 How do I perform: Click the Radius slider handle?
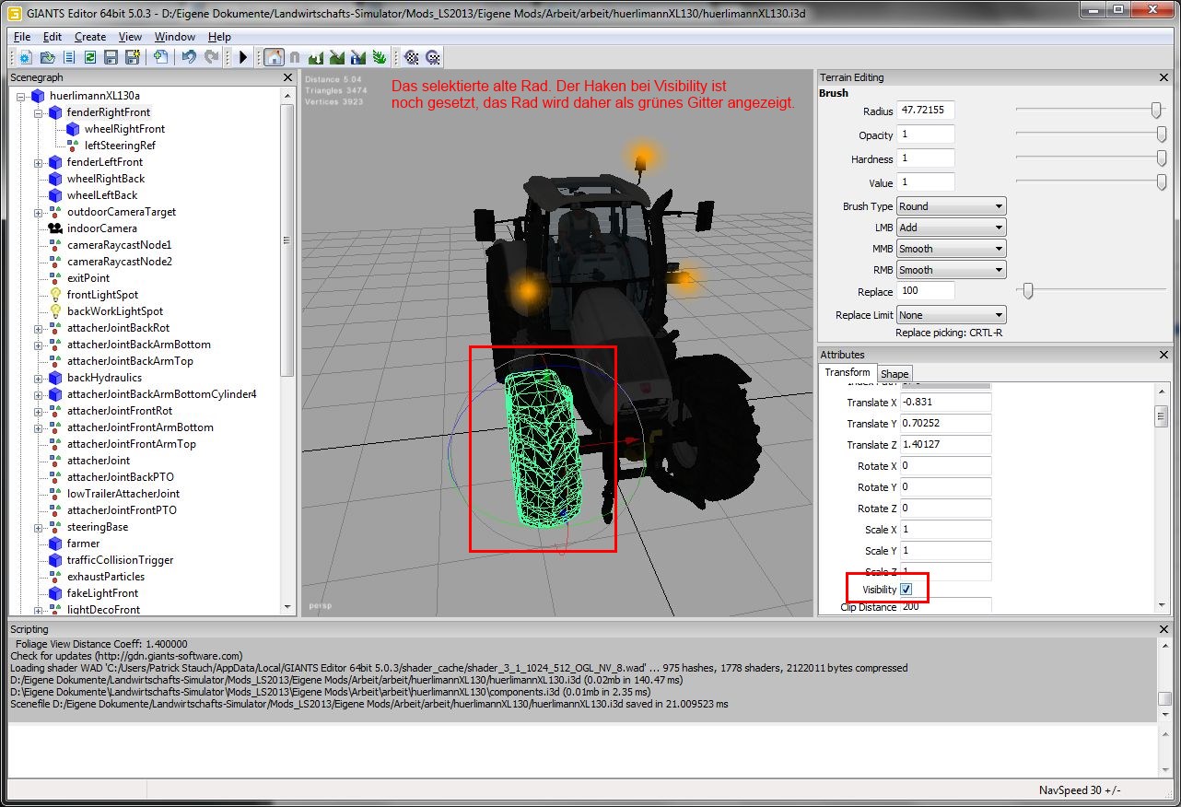[x=1156, y=111]
